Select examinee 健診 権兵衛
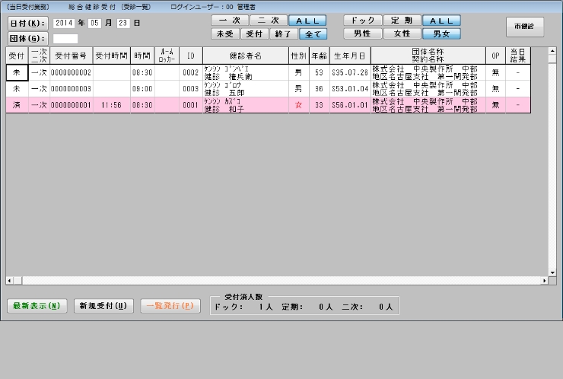 [246, 72]
